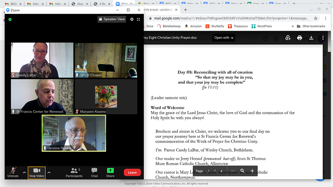The image size is (333, 187).
Task: Leave the Zoom meeting
Action: pyautogui.click(x=132, y=172)
